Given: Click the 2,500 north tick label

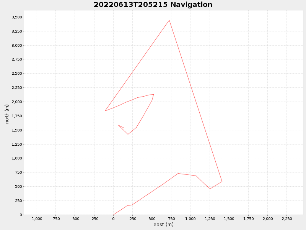Looking at the screenshot, I should click(17, 74).
